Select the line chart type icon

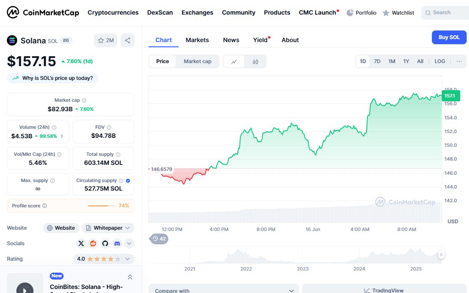(234, 61)
